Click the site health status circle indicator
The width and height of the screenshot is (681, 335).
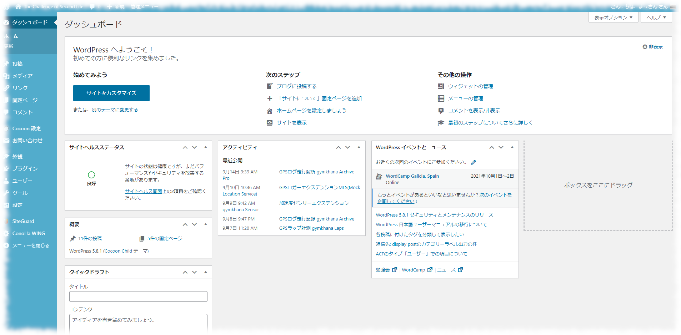click(91, 174)
